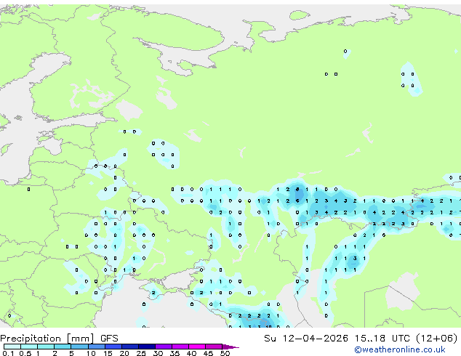Select the 35–40 mm violet legend box
This screenshot has width=461, height=356.
[x=180, y=347]
